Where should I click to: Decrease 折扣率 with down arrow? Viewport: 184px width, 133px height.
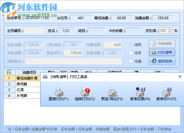tap(169, 32)
